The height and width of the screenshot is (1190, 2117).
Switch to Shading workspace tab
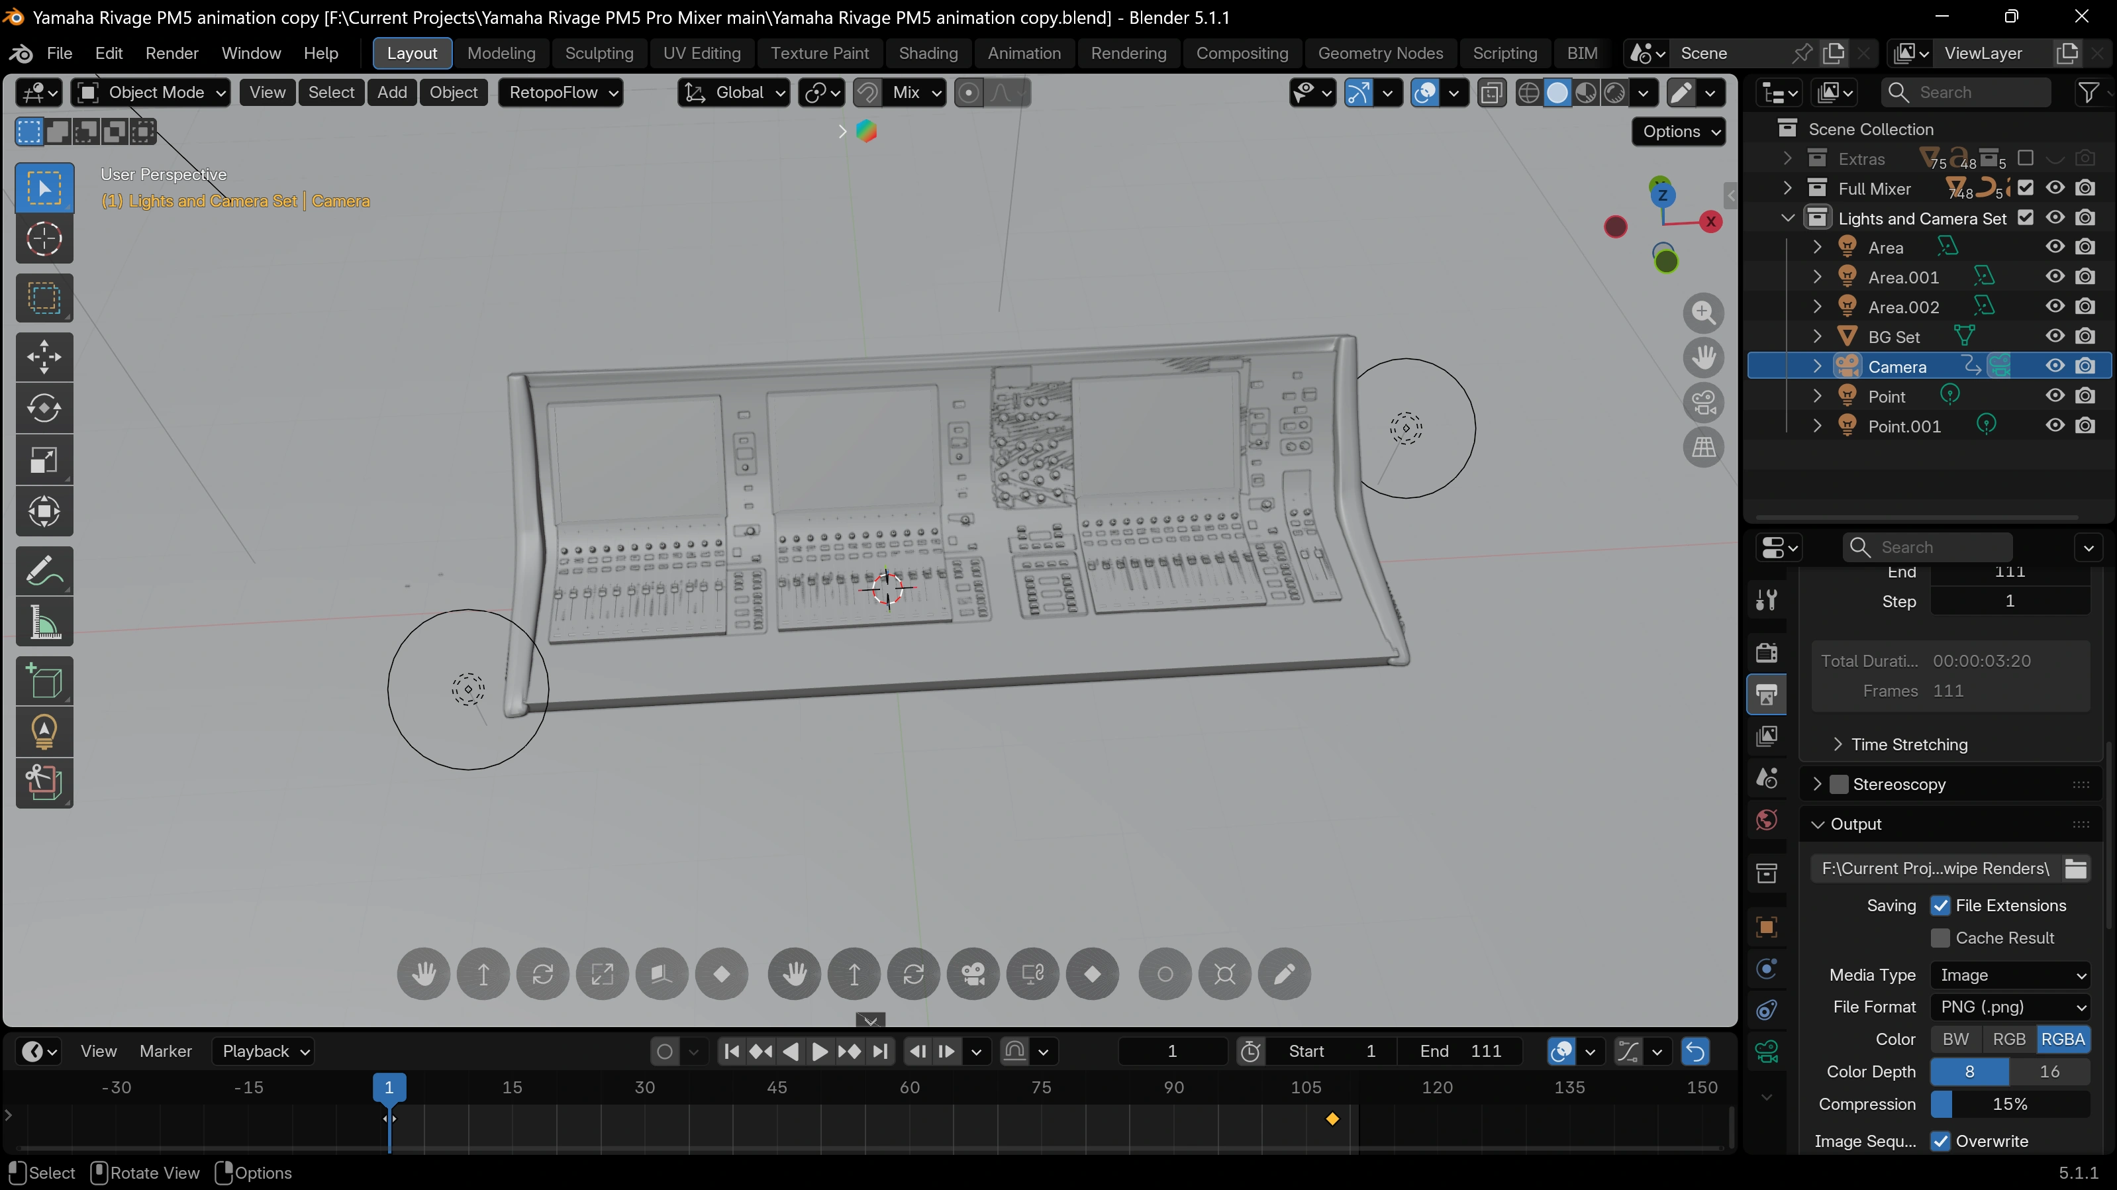pos(928,54)
